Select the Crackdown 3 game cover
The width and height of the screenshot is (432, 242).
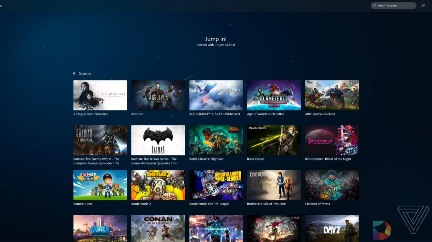pyautogui.click(x=216, y=228)
